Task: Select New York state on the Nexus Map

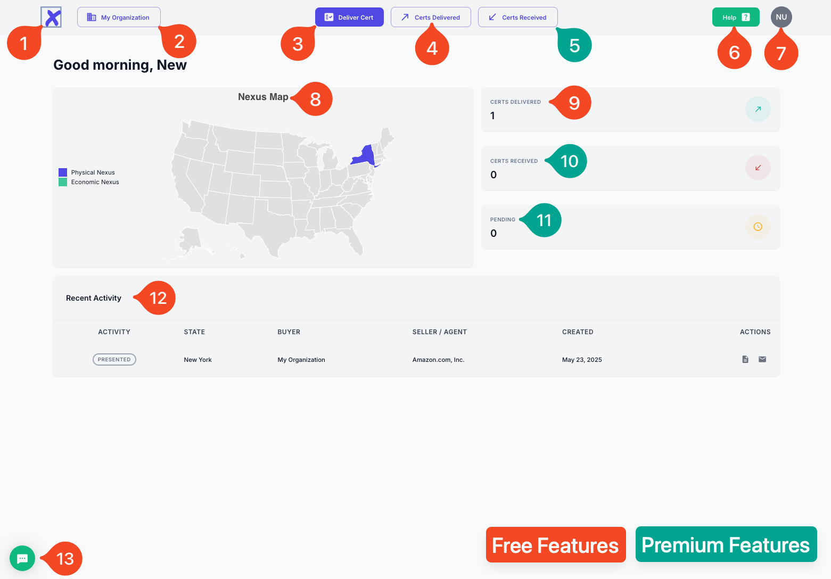Action: 364,156
